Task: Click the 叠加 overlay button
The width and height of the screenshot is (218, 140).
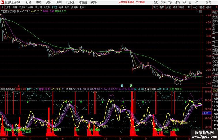Action: pyautogui.click(x=162, y=7)
